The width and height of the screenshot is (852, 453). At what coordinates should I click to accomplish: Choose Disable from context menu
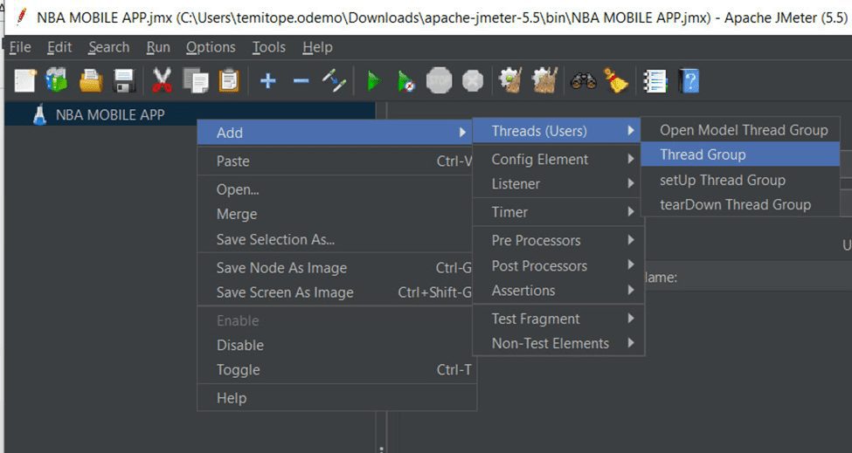point(336,345)
